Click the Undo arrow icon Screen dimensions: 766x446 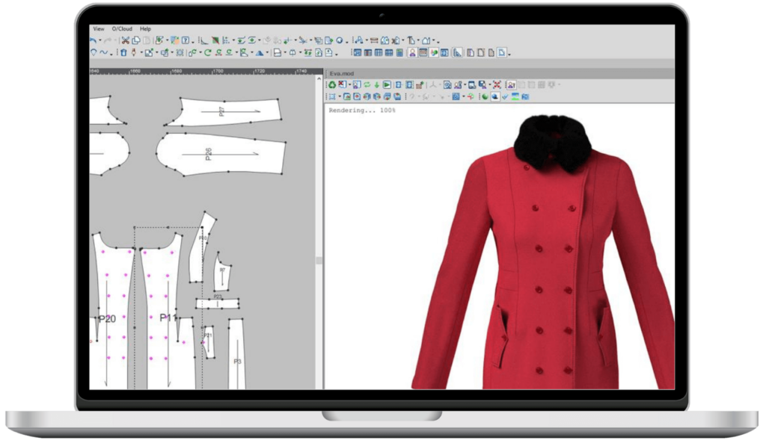(x=93, y=40)
